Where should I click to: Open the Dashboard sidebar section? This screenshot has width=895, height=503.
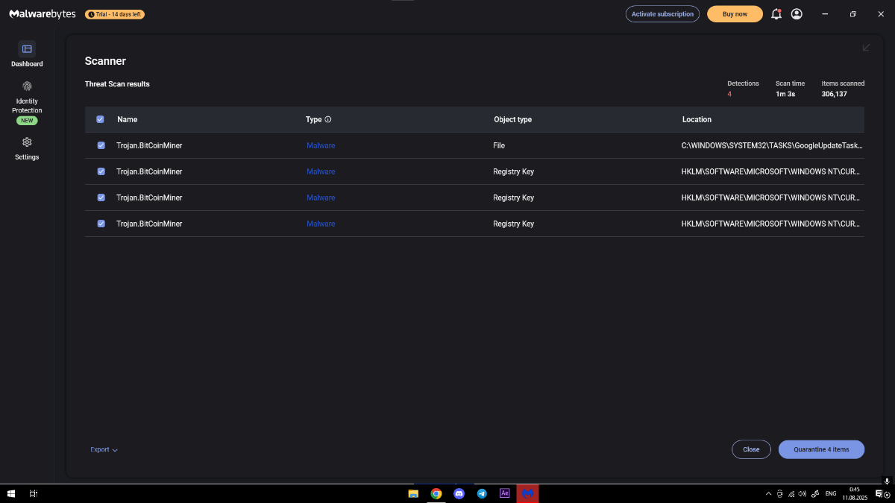(x=27, y=54)
